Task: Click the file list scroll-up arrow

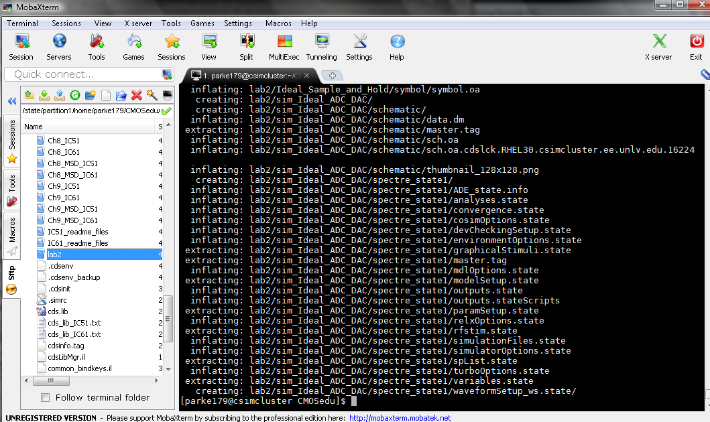Action: (168, 125)
